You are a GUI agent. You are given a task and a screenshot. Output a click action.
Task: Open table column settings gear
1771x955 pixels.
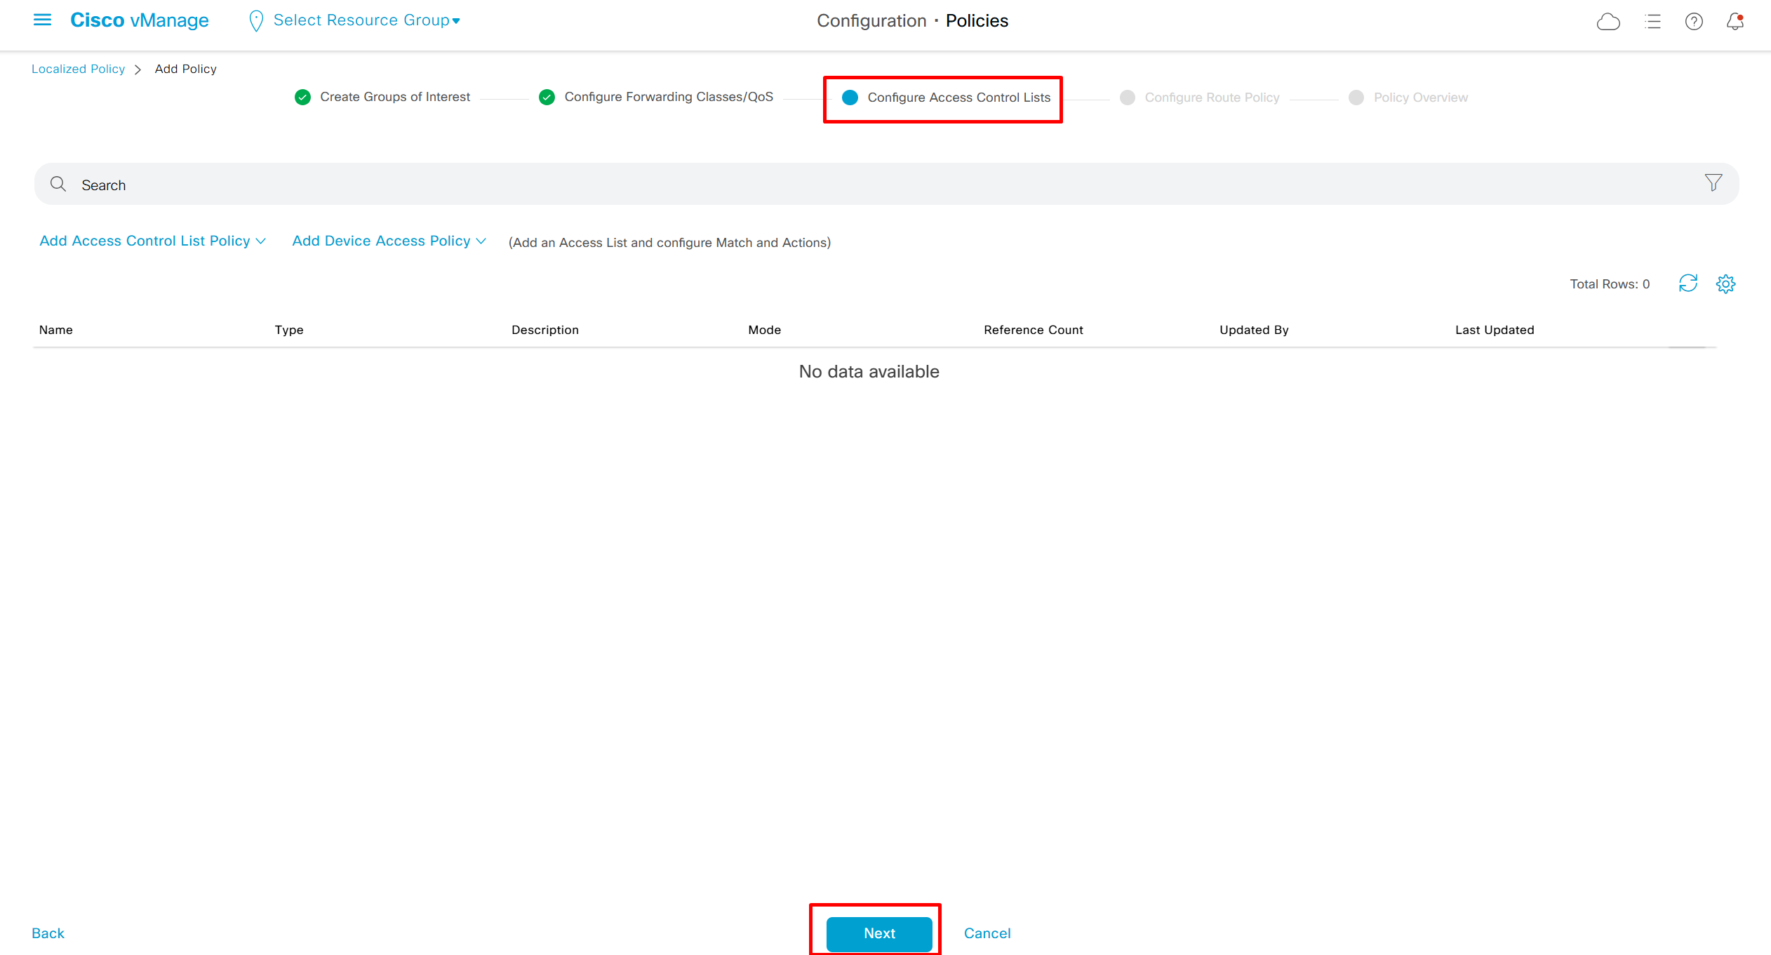point(1725,283)
